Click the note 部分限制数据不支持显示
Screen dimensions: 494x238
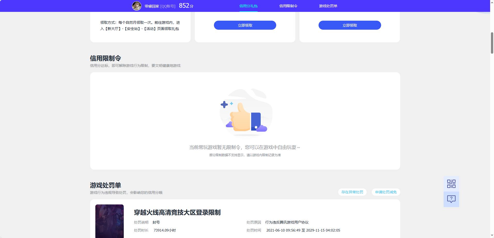point(245,155)
